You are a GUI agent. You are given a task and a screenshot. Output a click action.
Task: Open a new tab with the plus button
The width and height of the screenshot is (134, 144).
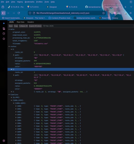[125, 7]
